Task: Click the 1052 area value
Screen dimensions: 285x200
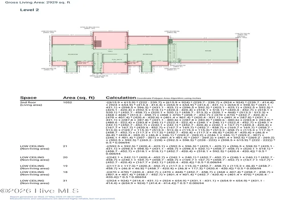Action: (67, 102)
